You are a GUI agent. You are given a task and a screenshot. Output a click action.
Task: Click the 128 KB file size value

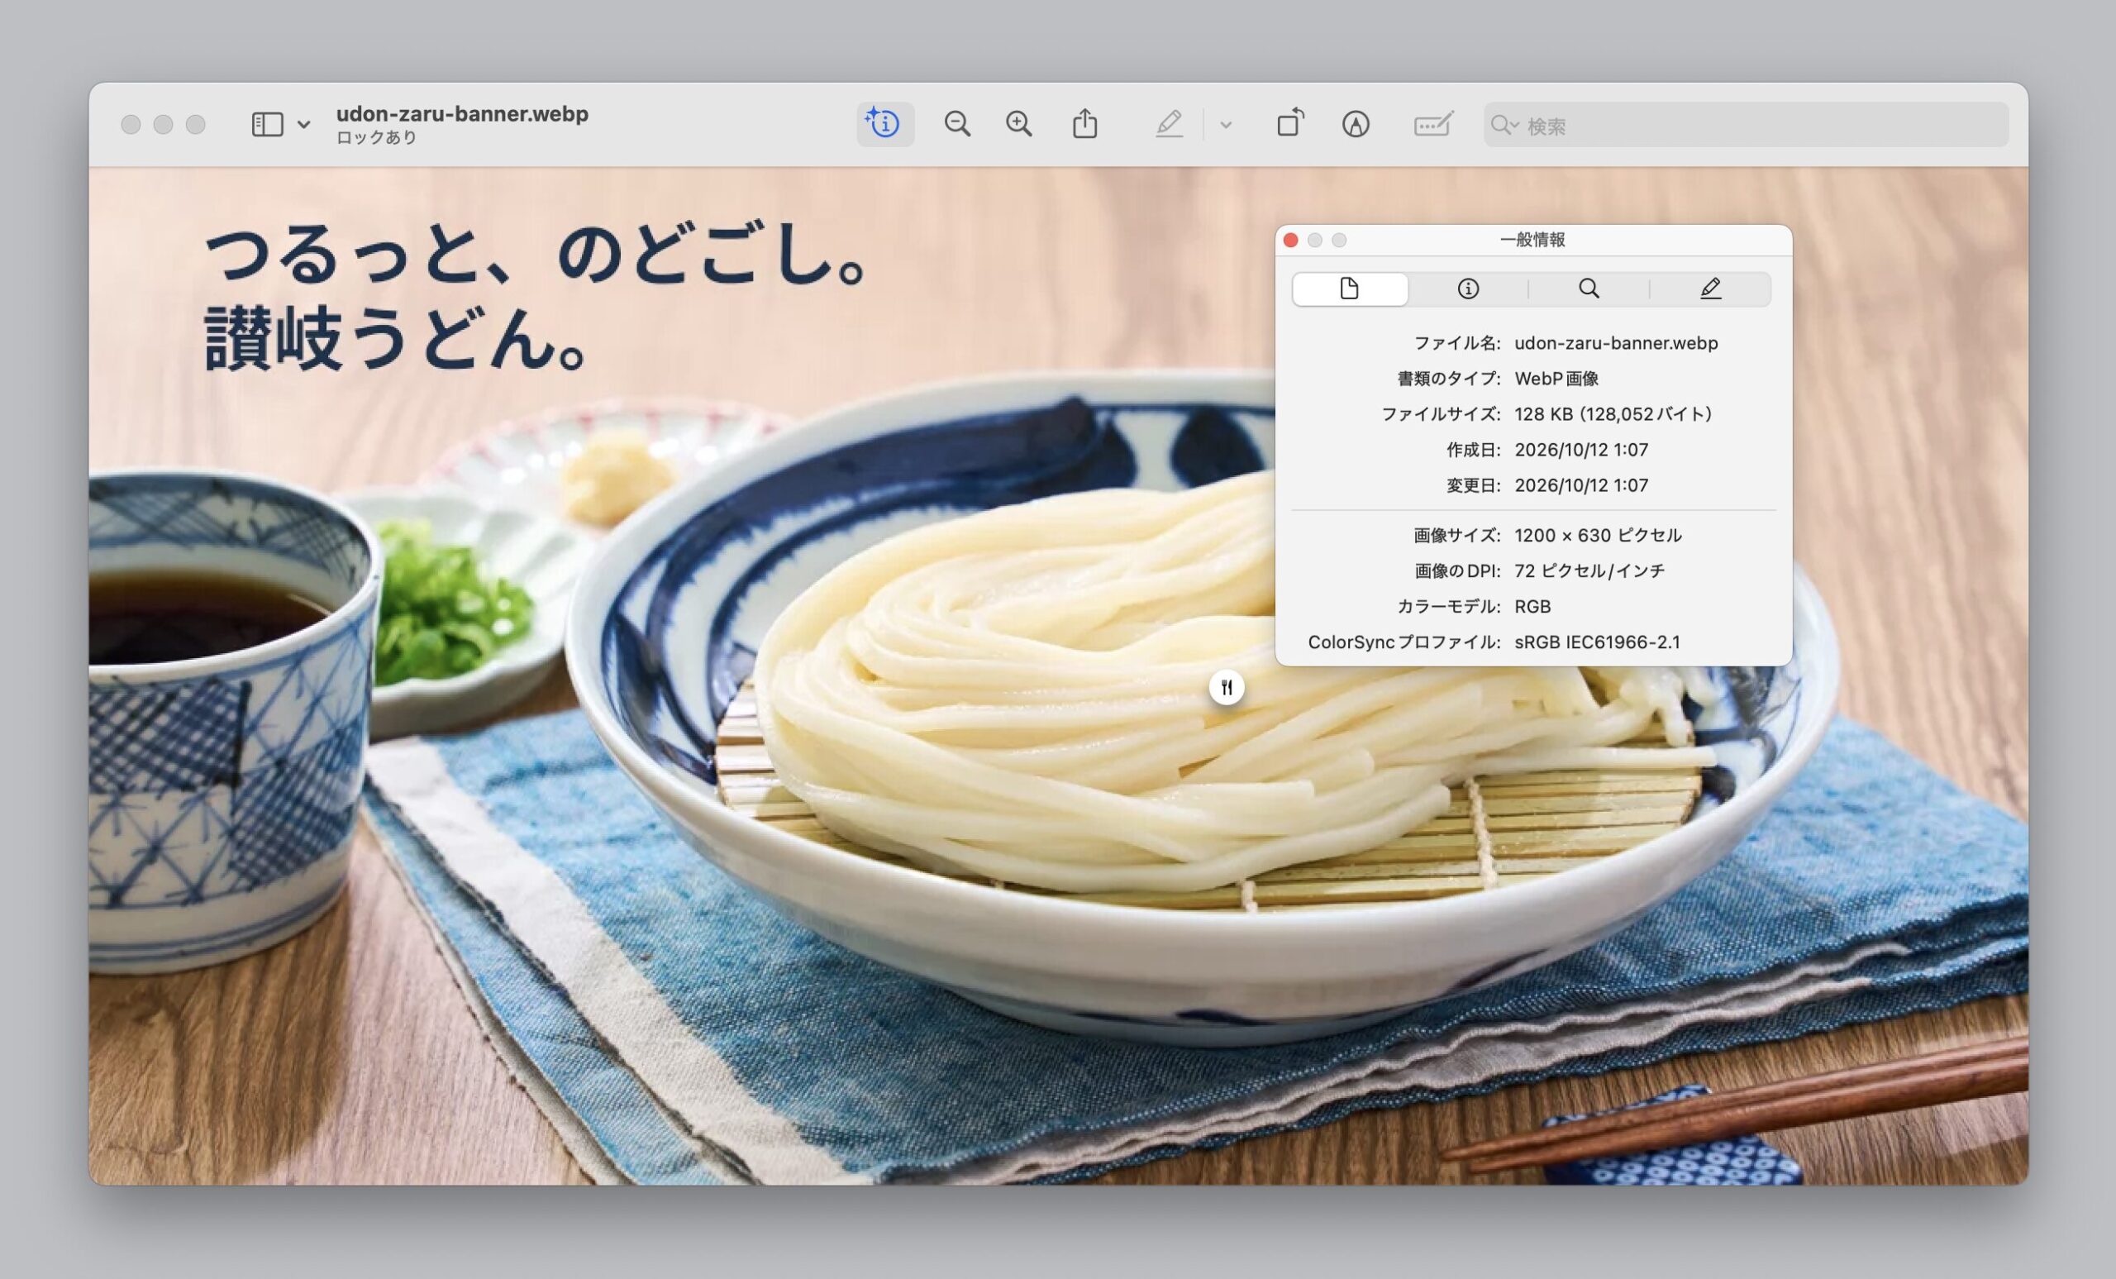pos(1613,414)
